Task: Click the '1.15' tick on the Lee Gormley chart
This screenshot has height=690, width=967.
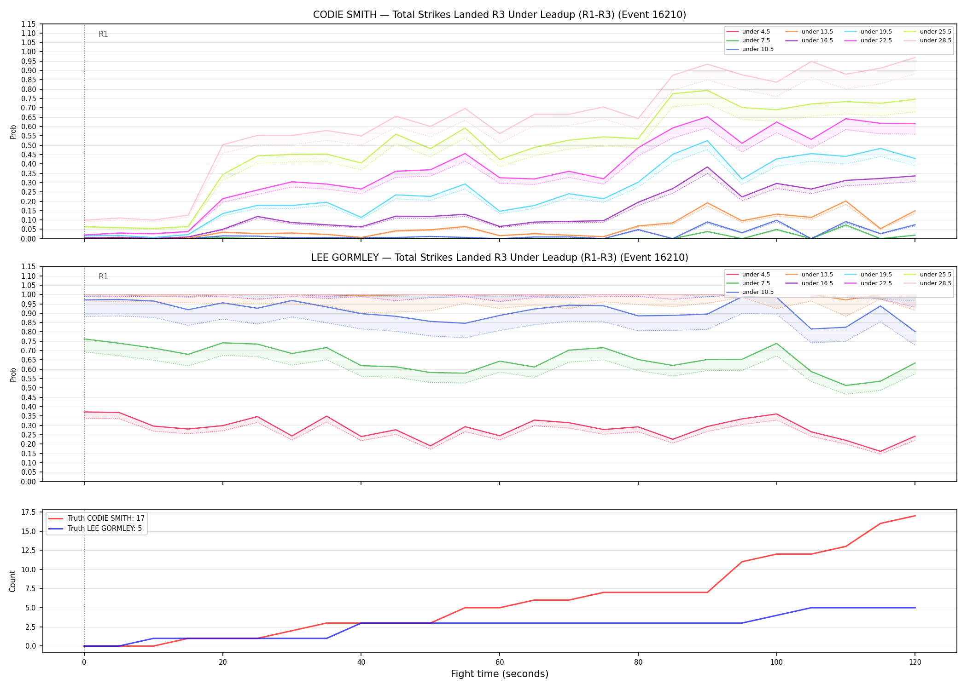Action: pos(29,267)
